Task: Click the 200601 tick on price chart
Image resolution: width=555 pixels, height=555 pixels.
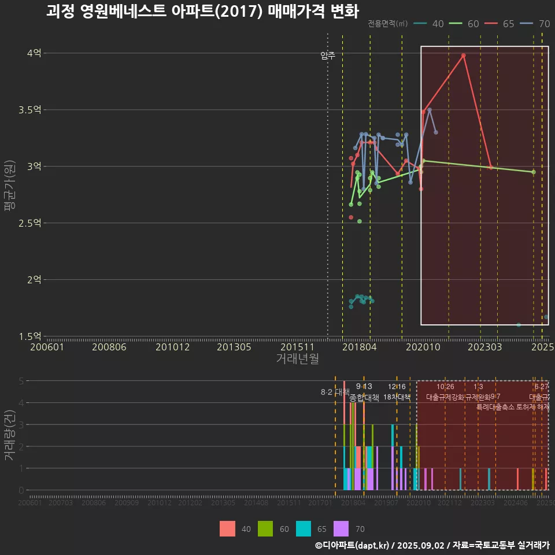Action: tap(47, 347)
